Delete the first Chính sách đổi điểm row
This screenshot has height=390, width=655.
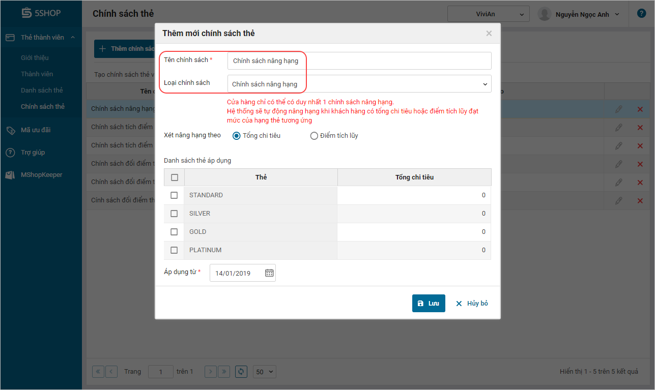(640, 164)
